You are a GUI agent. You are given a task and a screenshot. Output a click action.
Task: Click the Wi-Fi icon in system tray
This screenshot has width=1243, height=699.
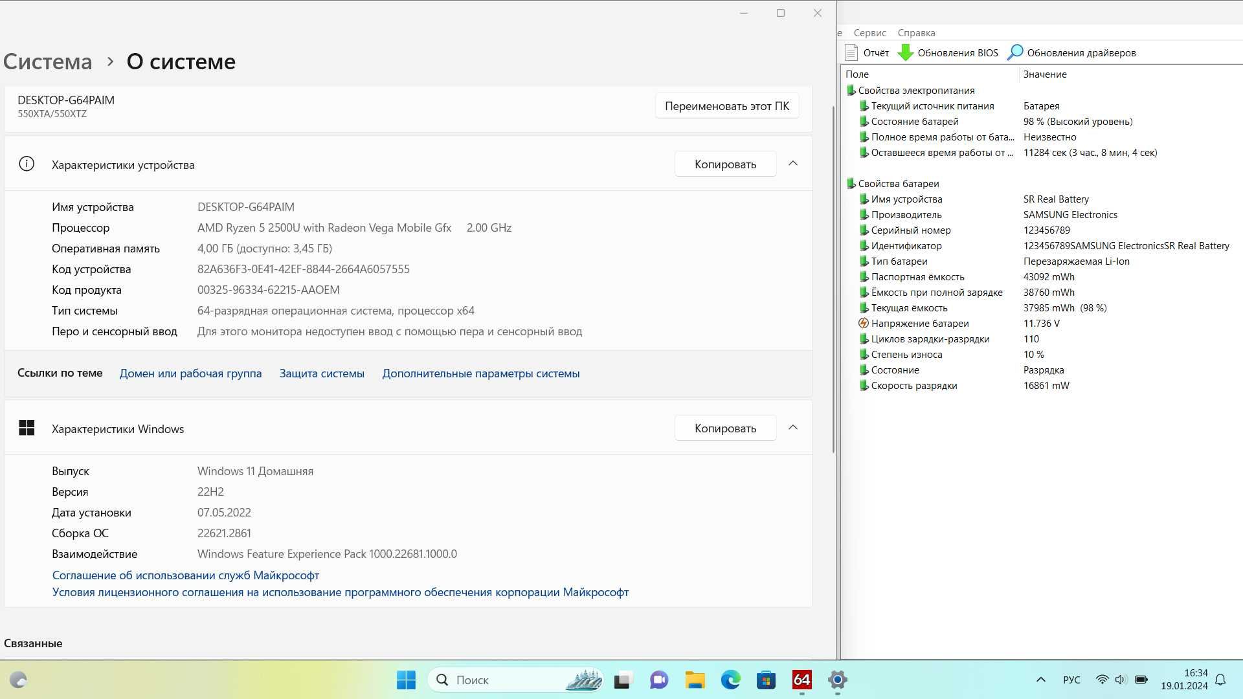tap(1102, 680)
